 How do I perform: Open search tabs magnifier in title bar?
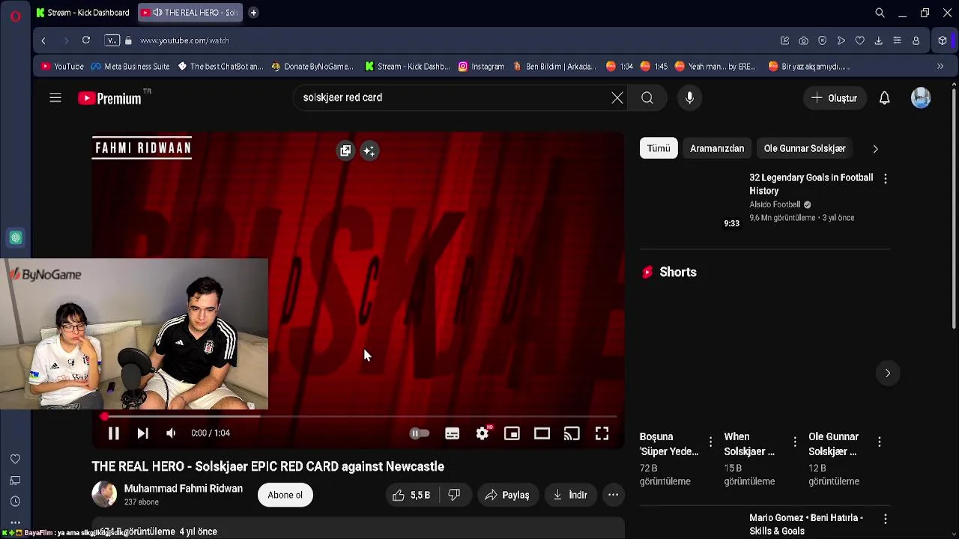[x=880, y=13]
